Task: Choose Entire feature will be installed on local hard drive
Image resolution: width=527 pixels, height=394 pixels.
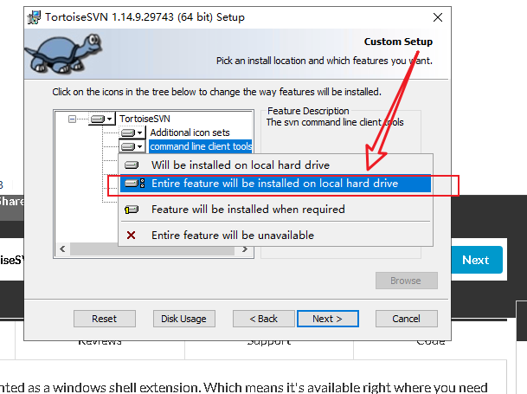Action: [x=275, y=184]
